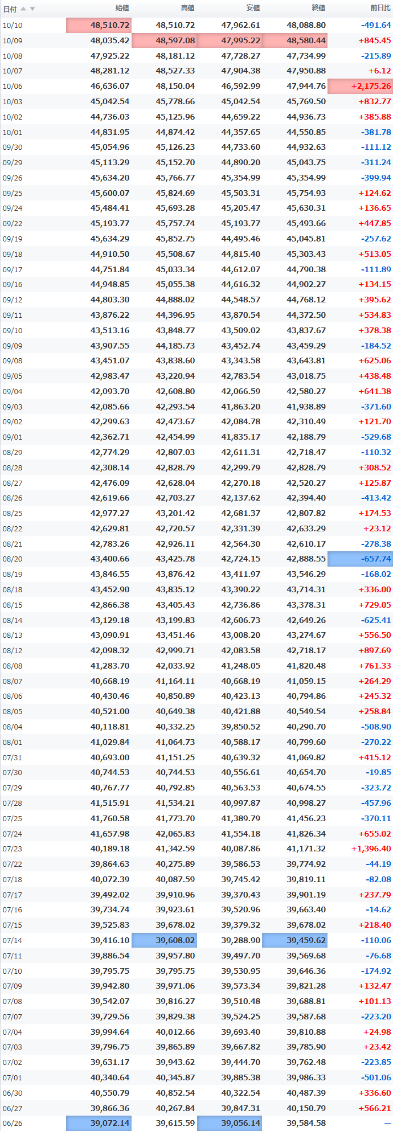This screenshot has width=393, height=1131.
Task: Select the low value 42,611.31
Action: 241,452
